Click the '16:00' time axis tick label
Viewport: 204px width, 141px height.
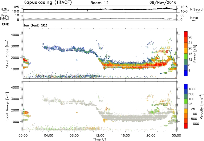[125, 136]
